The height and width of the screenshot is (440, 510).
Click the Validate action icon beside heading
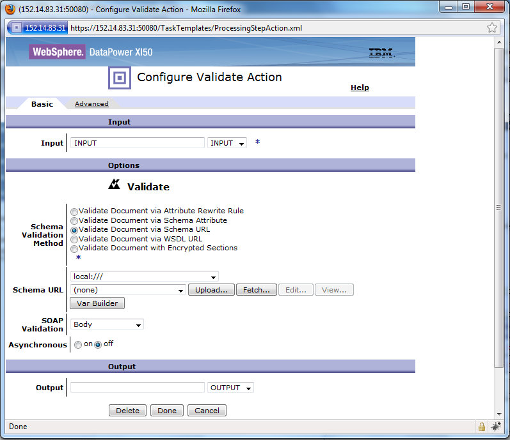(x=114, y=184)
